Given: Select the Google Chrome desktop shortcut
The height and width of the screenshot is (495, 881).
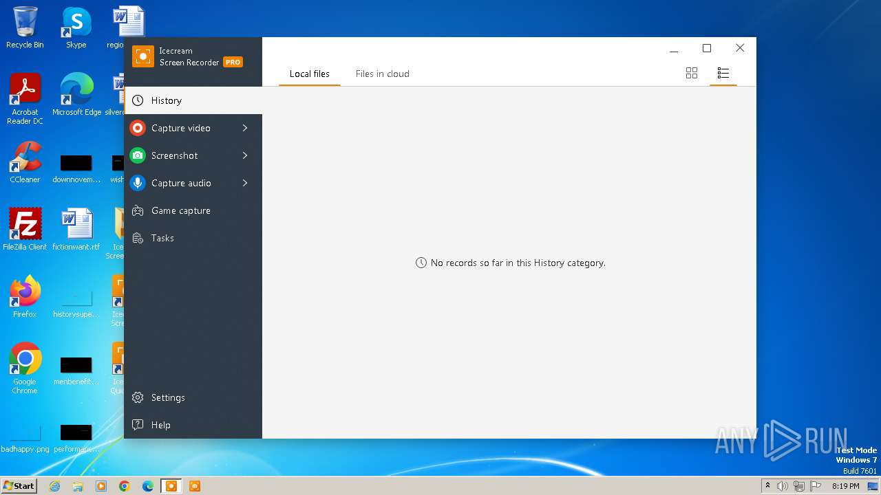Looking at the screenshot, I should tap(25, 368).
